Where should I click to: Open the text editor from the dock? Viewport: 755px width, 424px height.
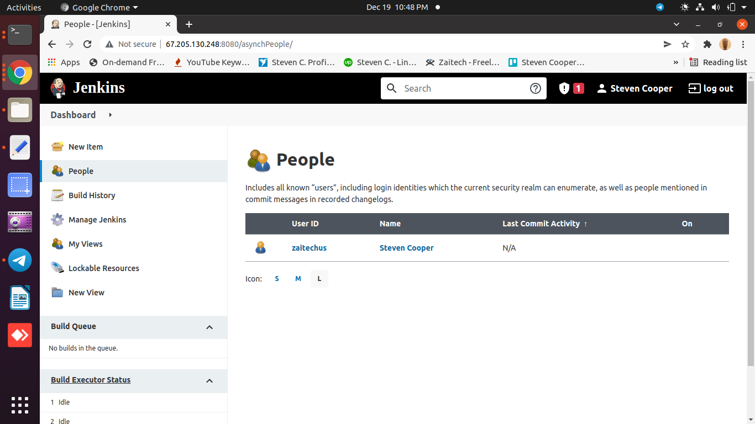20,147
